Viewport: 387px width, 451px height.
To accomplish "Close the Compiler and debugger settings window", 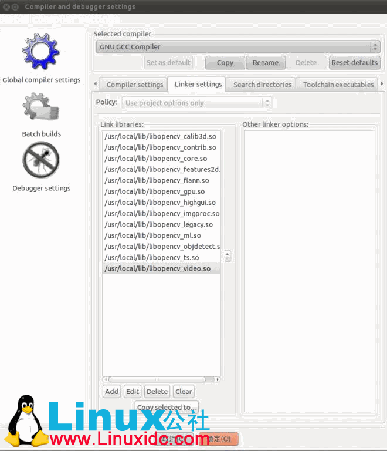I will click(7, 6).
